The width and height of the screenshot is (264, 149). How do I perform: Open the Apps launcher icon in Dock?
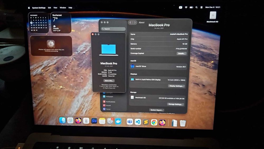[70, 120]
